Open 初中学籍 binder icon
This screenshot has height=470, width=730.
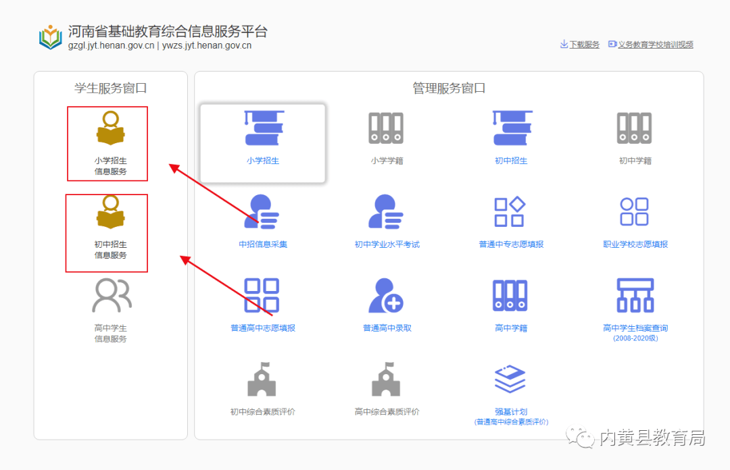[x=634, y=128]
